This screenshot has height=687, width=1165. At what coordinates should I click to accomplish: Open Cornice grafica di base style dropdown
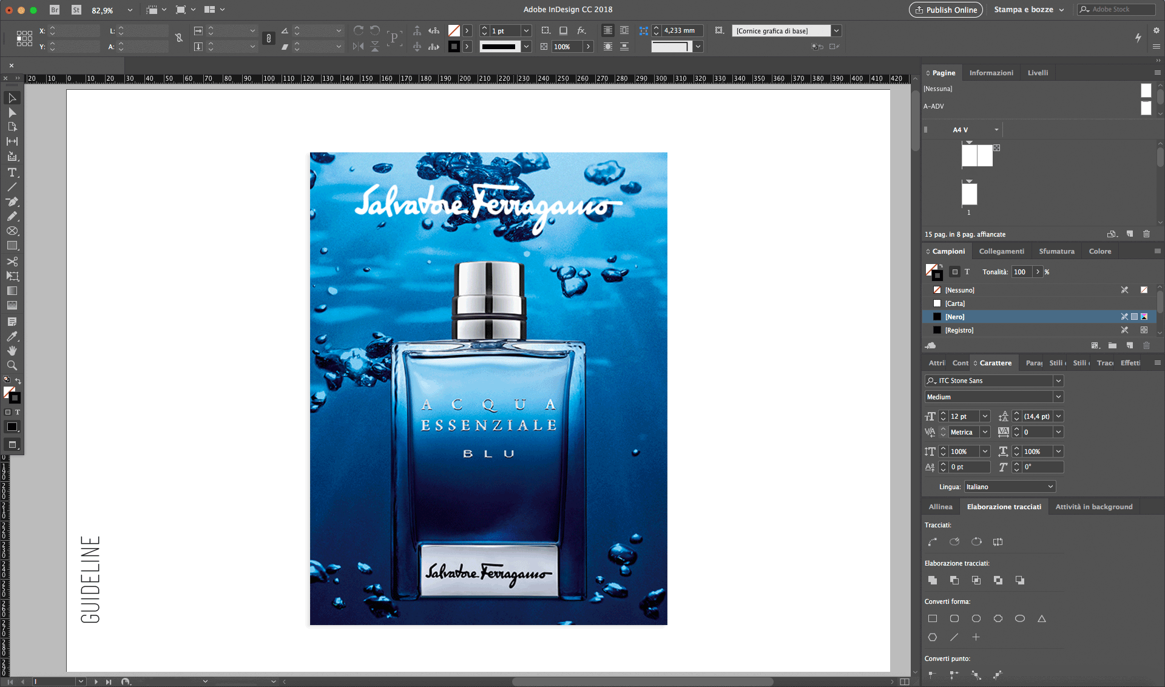coord(836,31)
